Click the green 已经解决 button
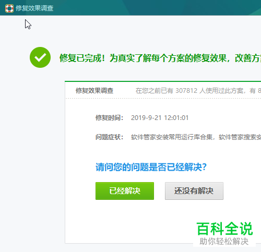Viewport: 261px width, 252px height. tap(125, 191)
